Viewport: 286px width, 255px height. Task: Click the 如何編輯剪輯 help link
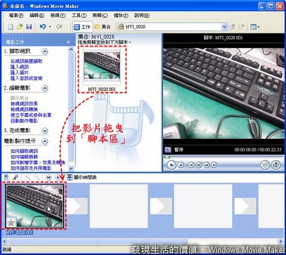click(x=24, y=157)
